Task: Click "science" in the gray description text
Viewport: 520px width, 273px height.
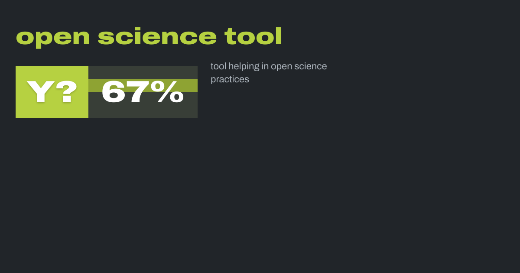Action: pos(310,66)
